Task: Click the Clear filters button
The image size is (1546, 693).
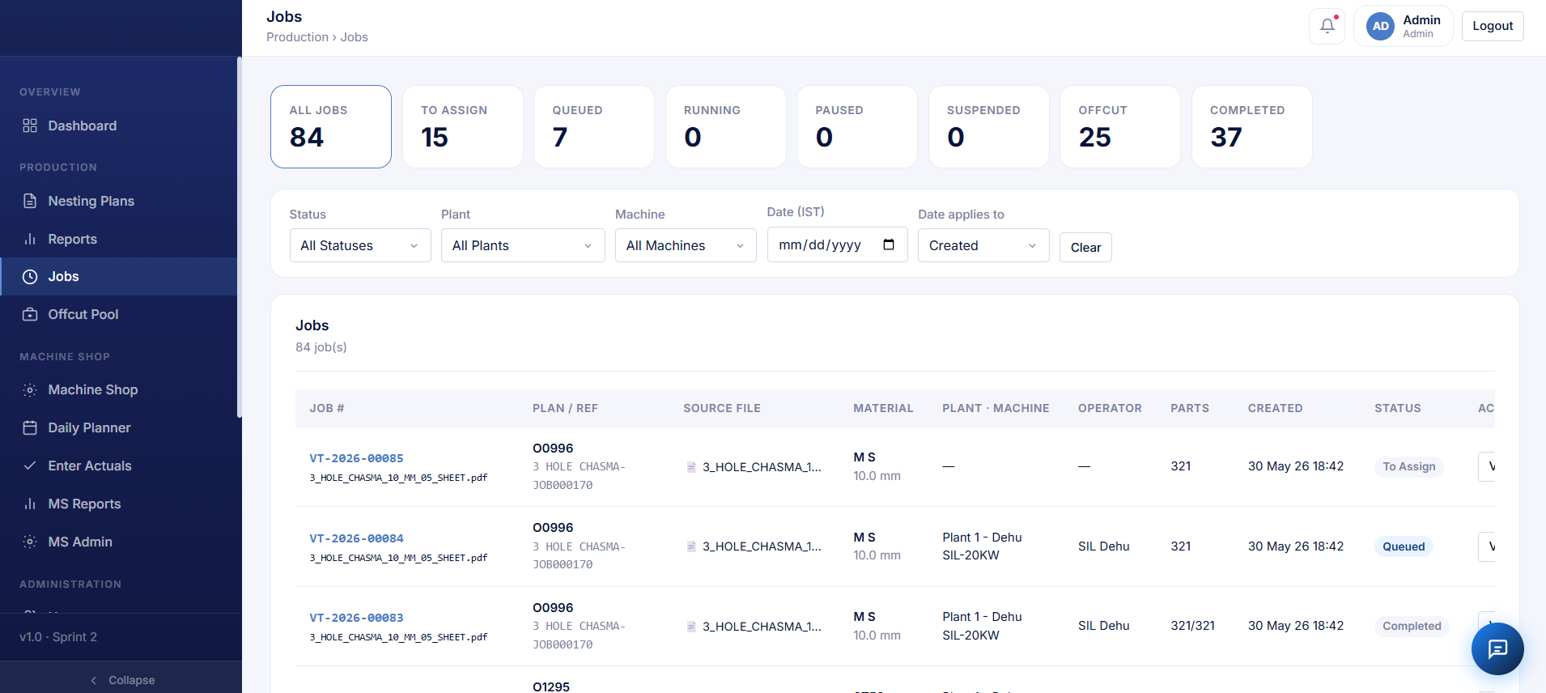Action: (x=1085, y=247)
